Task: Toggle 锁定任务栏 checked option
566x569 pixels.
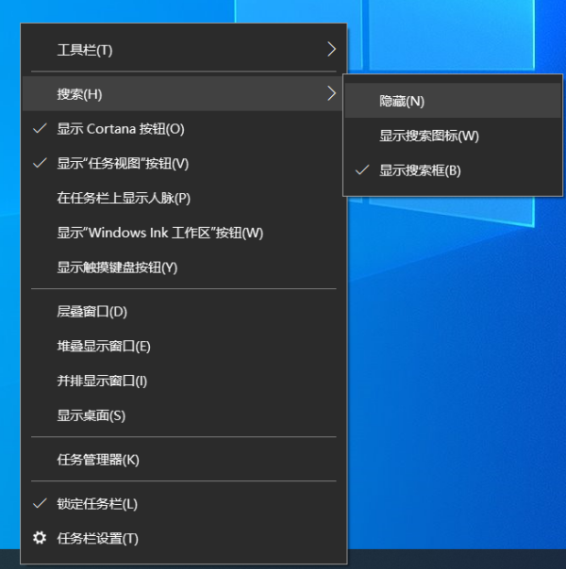Action: pos(97,504)
